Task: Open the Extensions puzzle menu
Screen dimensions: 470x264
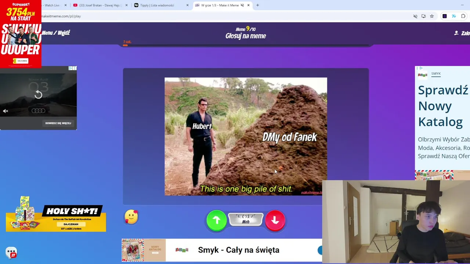Action: pos(463,16)
